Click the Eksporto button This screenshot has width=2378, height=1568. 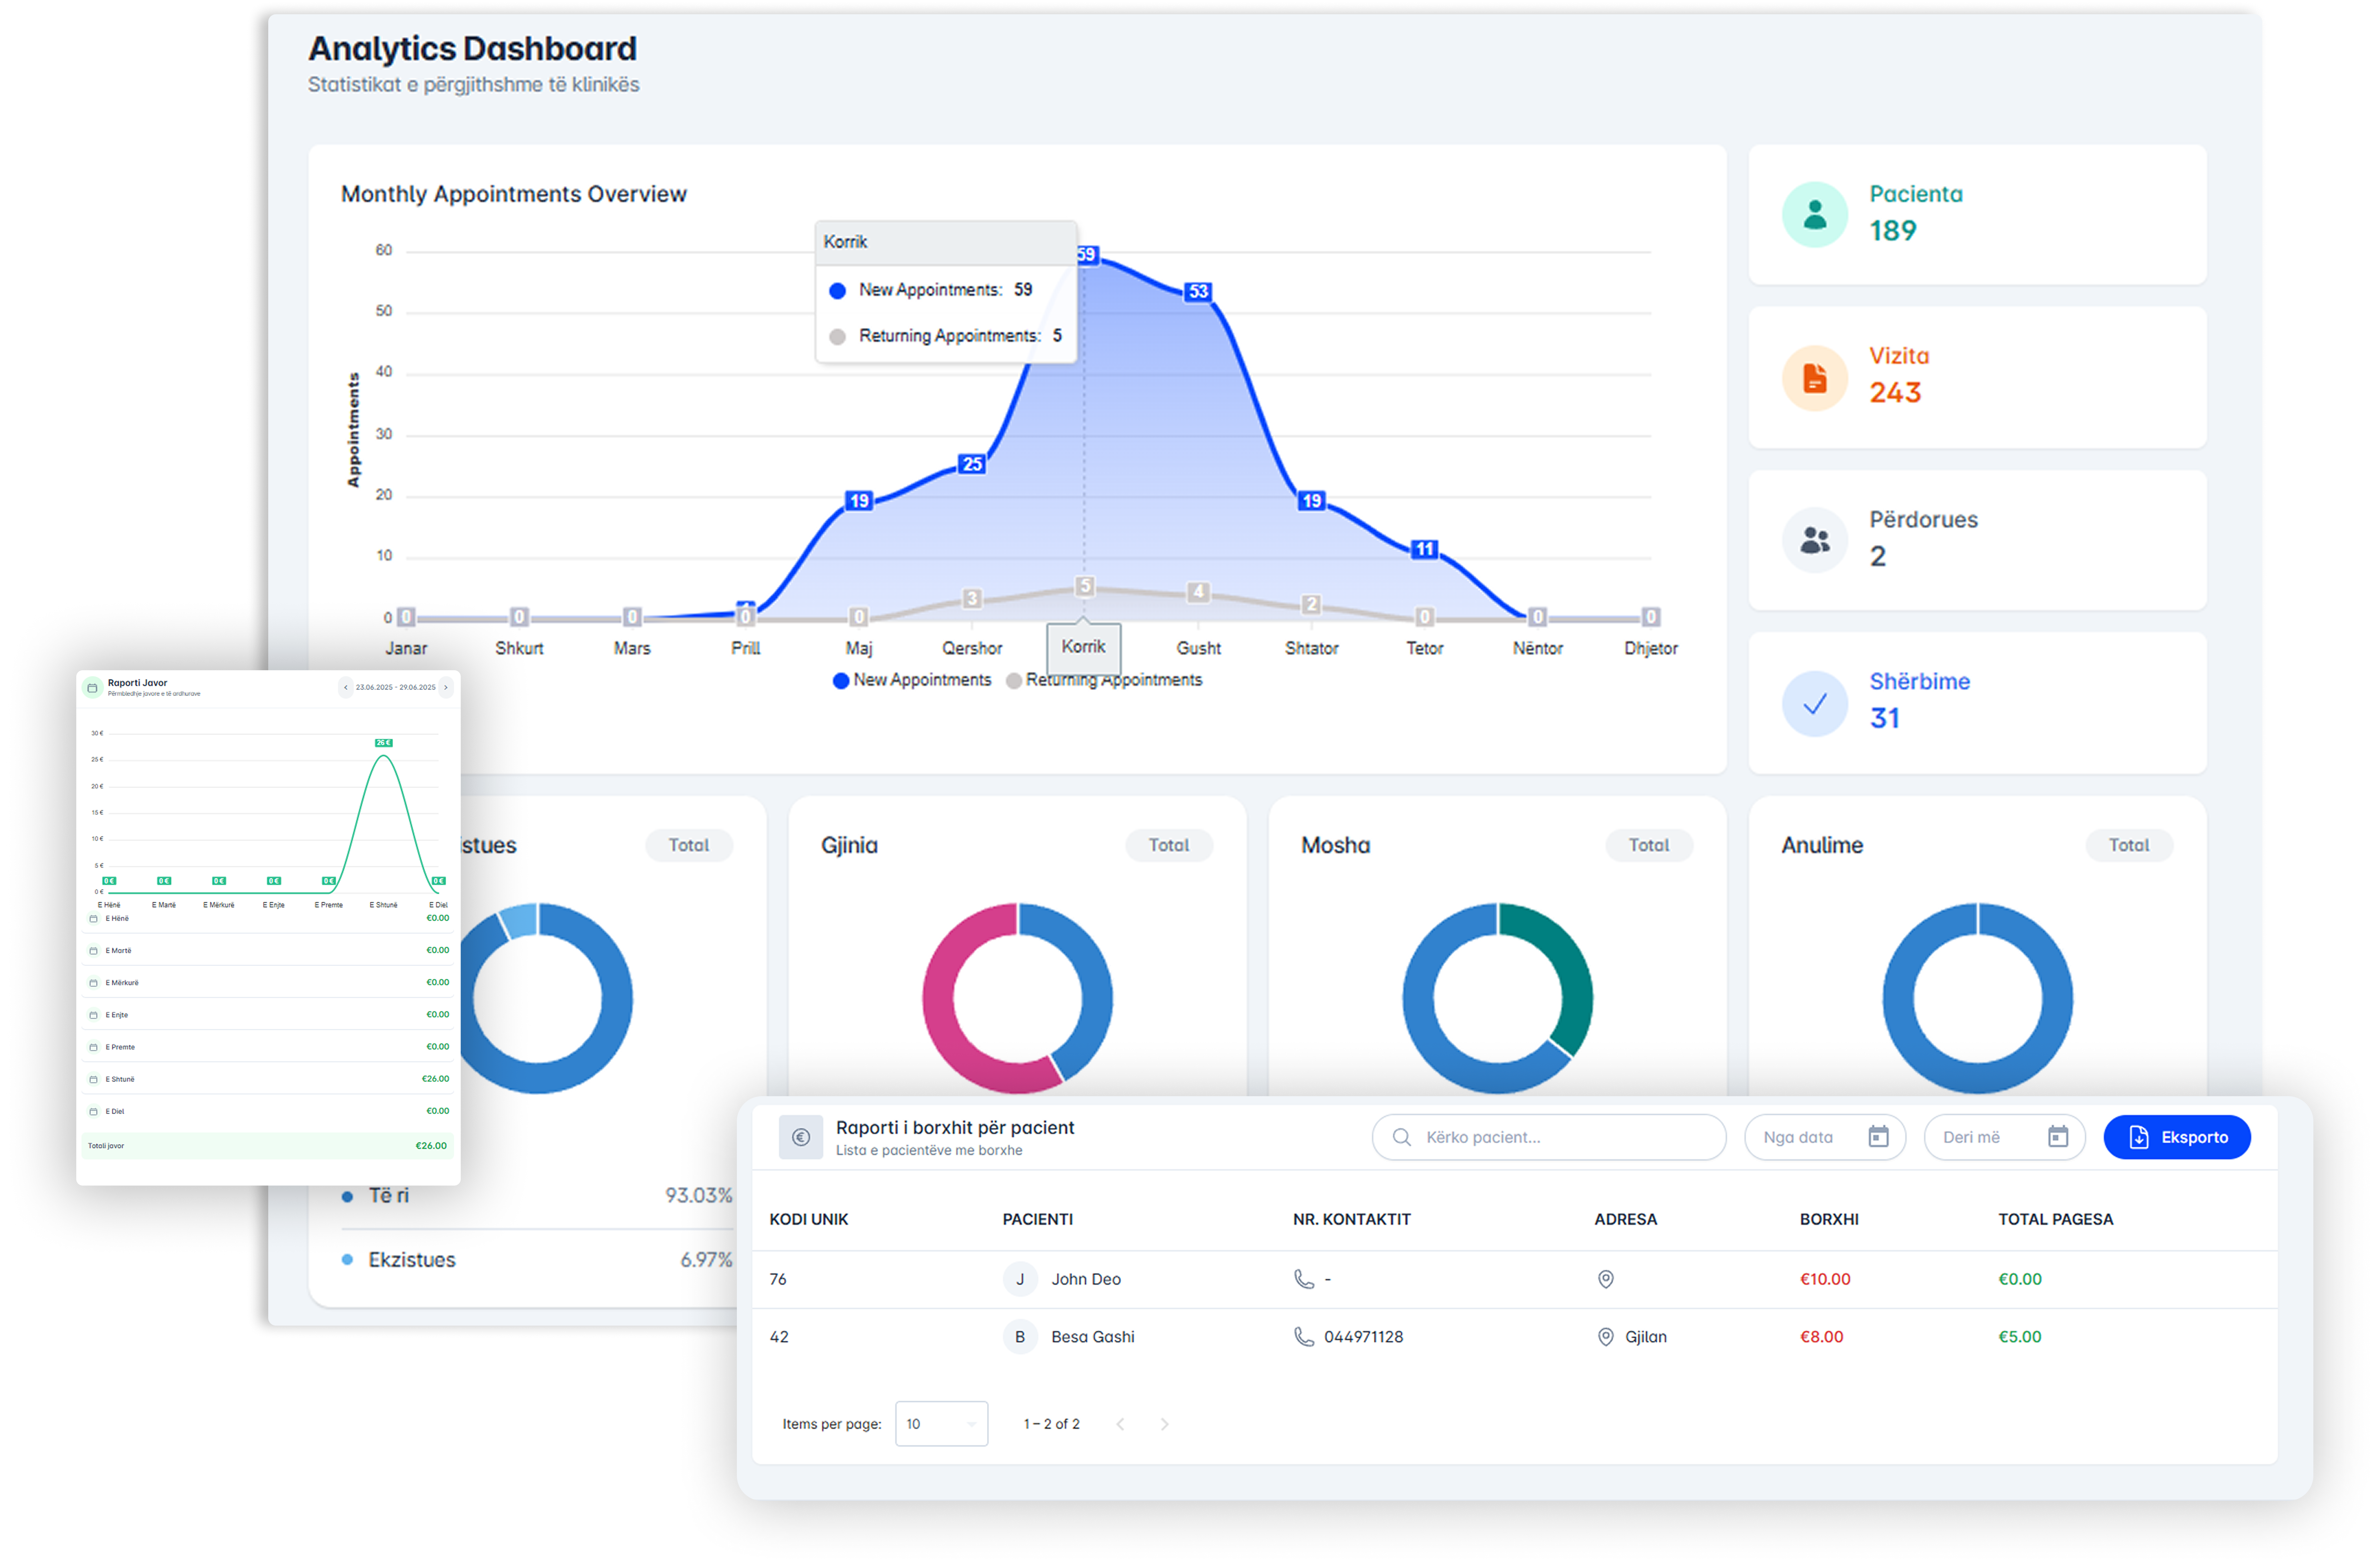coord(2177,1137)
